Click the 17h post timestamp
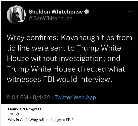138x126 pixels. (x=10, y=114)
